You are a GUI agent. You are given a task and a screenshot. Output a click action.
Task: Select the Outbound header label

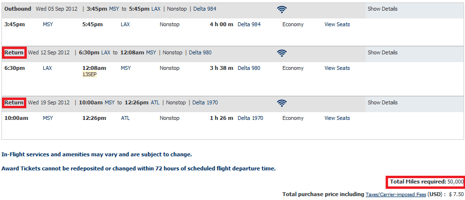tap(18, 9)
